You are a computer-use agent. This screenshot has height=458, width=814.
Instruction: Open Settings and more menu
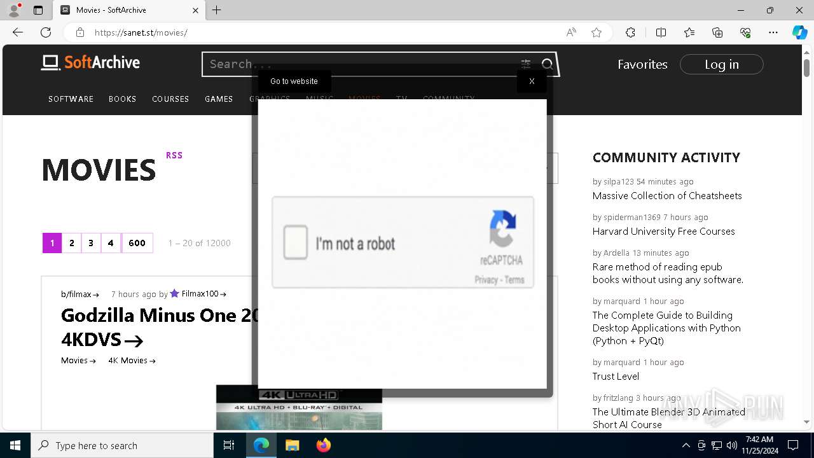[773, 32]
